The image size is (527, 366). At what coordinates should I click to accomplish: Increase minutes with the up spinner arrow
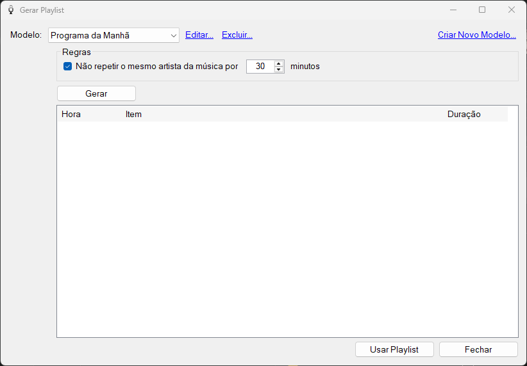[279, 63]
